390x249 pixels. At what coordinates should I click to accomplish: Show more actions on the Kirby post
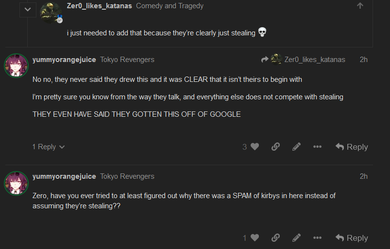317,238
